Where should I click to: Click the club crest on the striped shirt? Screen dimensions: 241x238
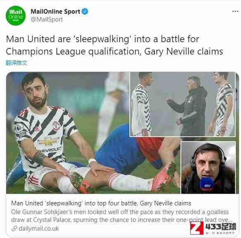[56, 126]
